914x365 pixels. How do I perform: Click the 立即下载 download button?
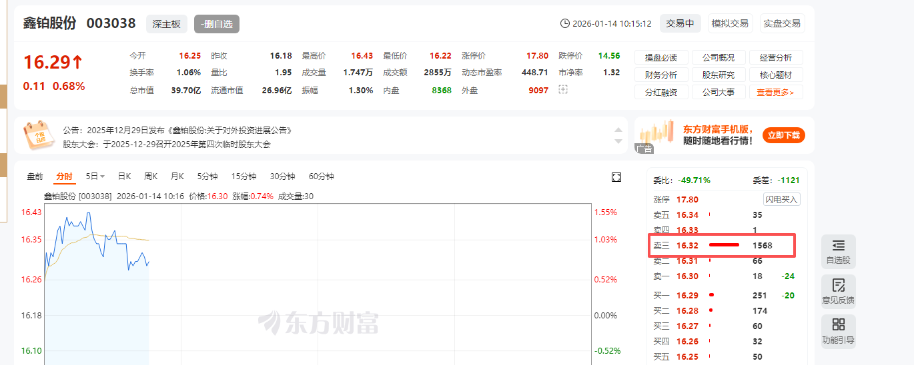coord(784,135)
